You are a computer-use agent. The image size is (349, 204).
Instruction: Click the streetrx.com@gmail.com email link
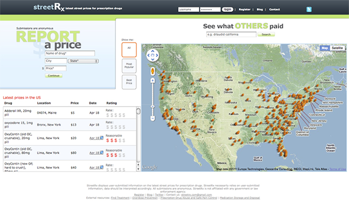click(x=196, y=195)
